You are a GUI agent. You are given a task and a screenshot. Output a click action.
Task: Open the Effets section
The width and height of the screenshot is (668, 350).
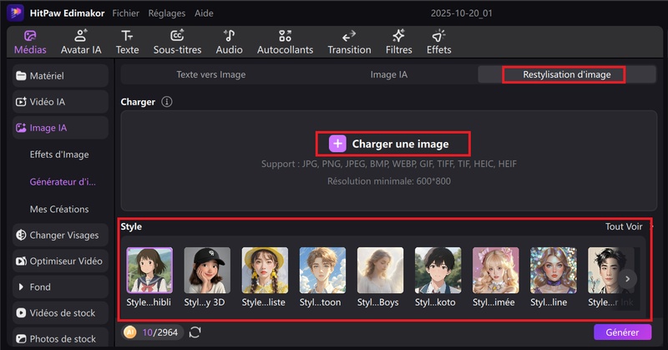point(439,43)
